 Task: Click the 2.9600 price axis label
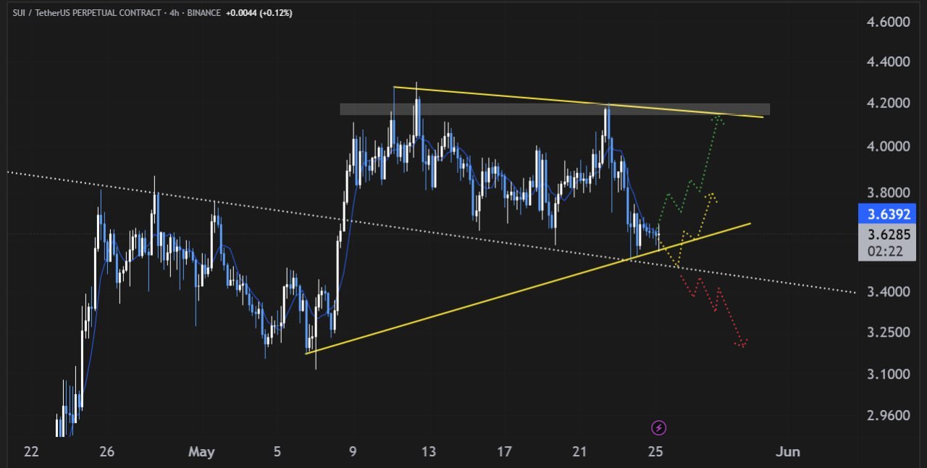tap(888, 415)
